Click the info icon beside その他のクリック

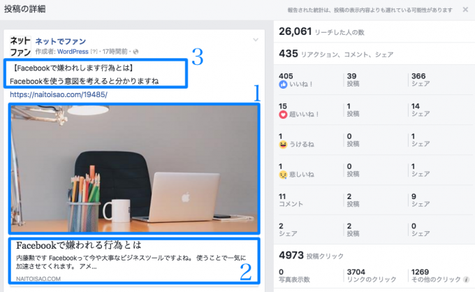pos(466,279)
